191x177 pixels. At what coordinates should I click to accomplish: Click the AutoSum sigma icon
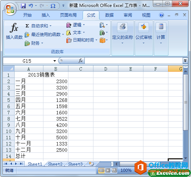[x=27, y=26]
